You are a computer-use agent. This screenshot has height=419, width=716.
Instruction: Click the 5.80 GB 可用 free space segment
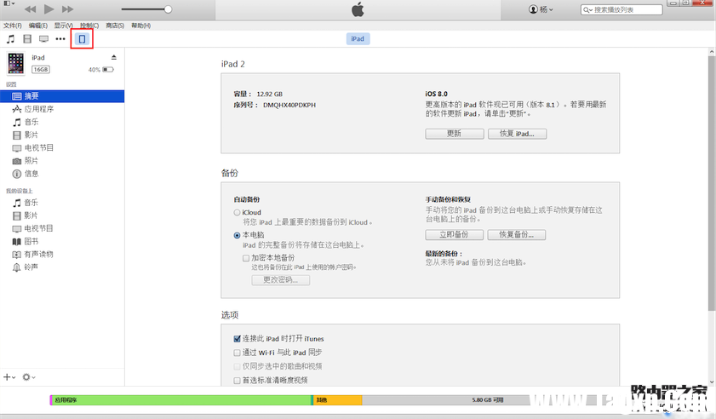tap(488, 399)
